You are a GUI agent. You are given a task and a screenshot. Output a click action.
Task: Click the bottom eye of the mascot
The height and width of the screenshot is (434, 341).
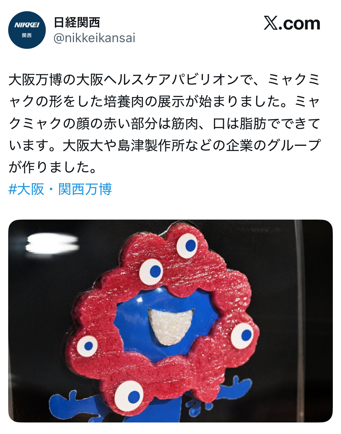click(x=129, y=395)
